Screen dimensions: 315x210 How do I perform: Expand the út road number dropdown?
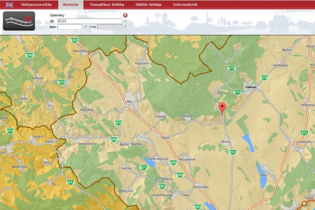(125, 21)
